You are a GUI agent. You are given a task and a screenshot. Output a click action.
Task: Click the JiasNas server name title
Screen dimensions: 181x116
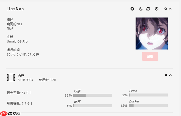15,9
